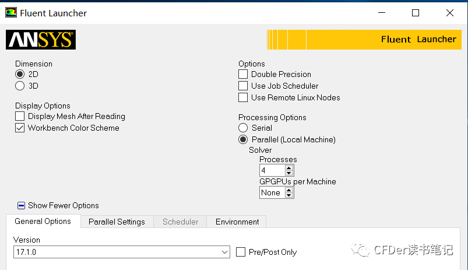Increase GPGPUs per Machine value

pos(288,190)
